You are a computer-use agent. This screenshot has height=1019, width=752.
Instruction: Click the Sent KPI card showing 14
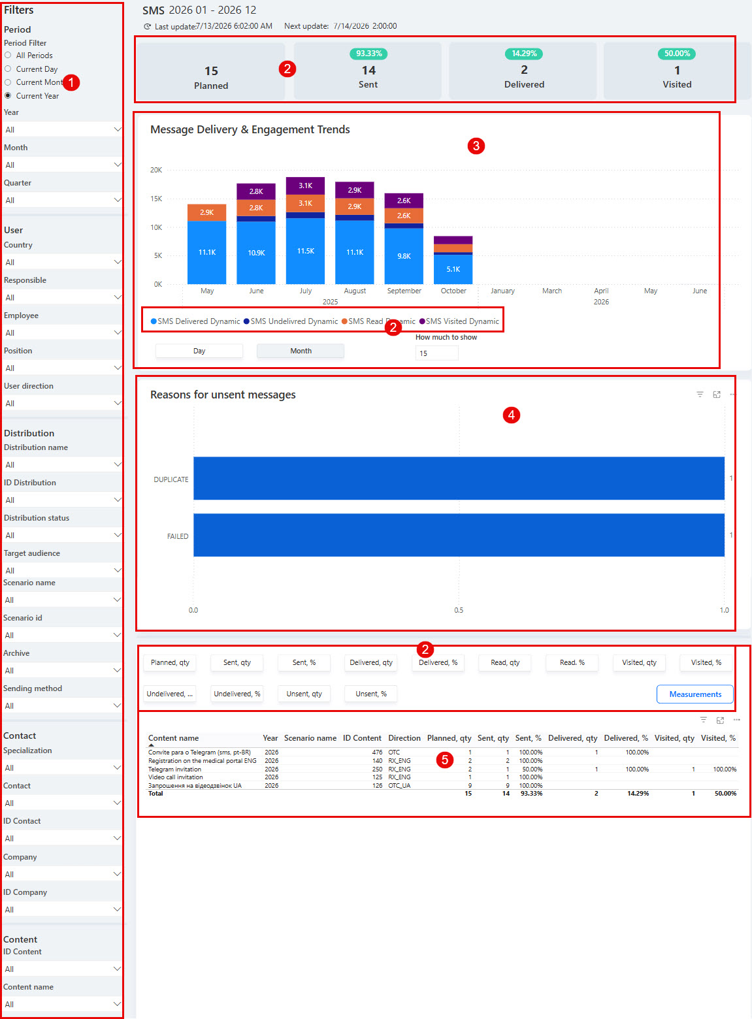(368, 71)
